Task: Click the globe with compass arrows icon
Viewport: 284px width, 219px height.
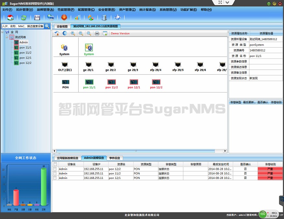Action: point(118,17)
